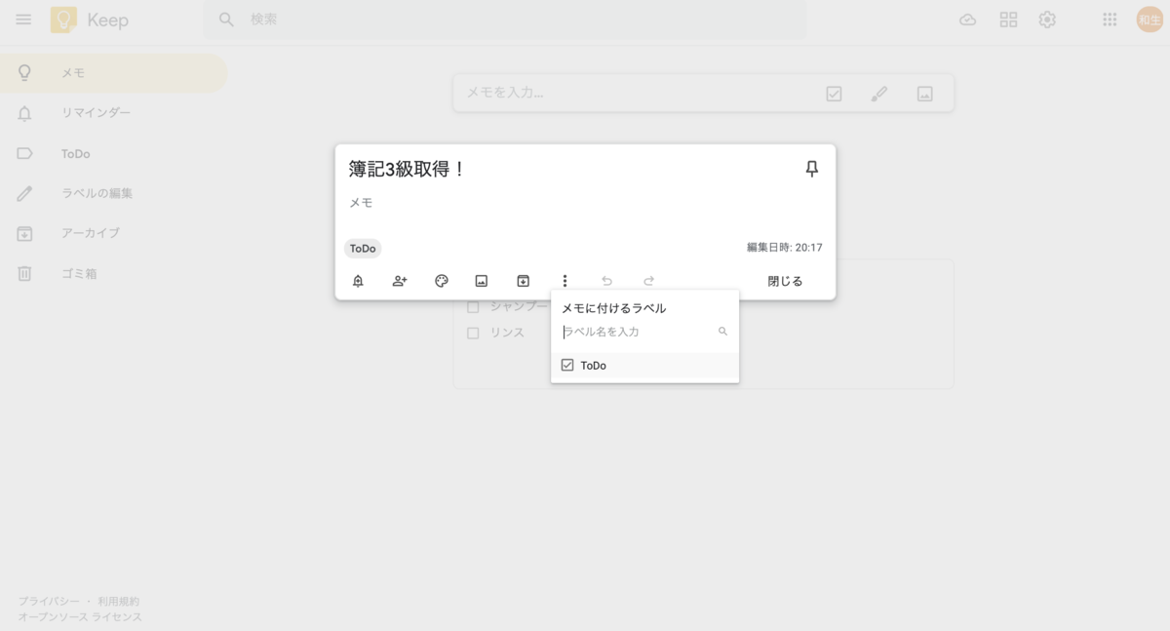Viewport: 1170px width, 631px height.
Task: Expand the main navigation menu
Action: [x=23, y=19]
